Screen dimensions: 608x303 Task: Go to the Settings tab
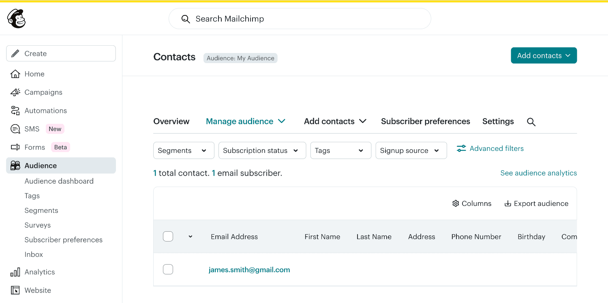coord(498,121)
